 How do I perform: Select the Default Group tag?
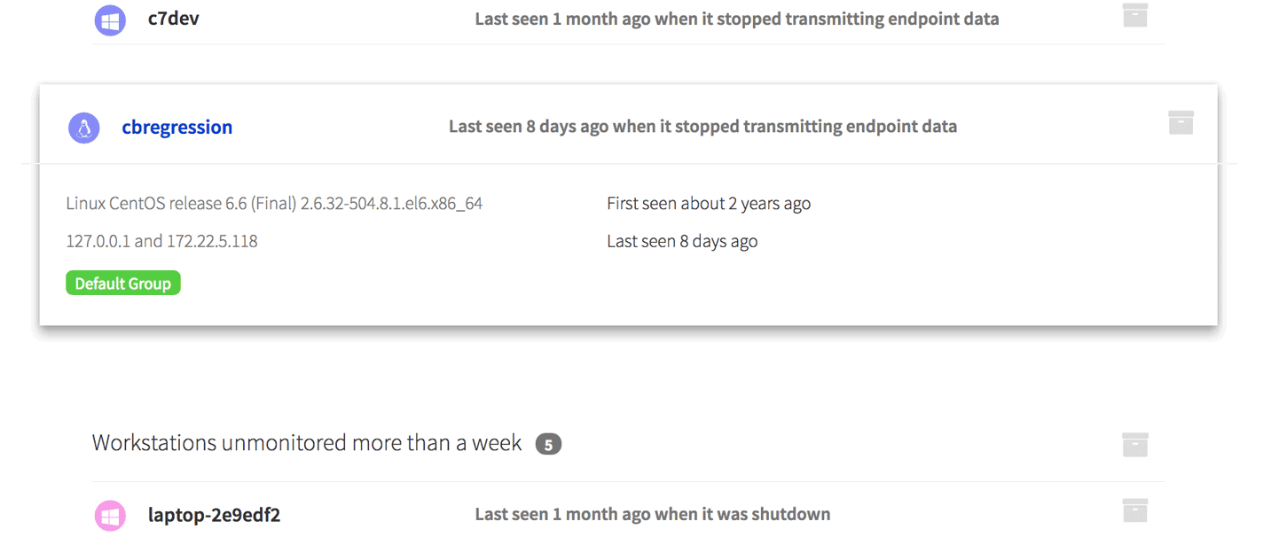[x=123, y=284]
